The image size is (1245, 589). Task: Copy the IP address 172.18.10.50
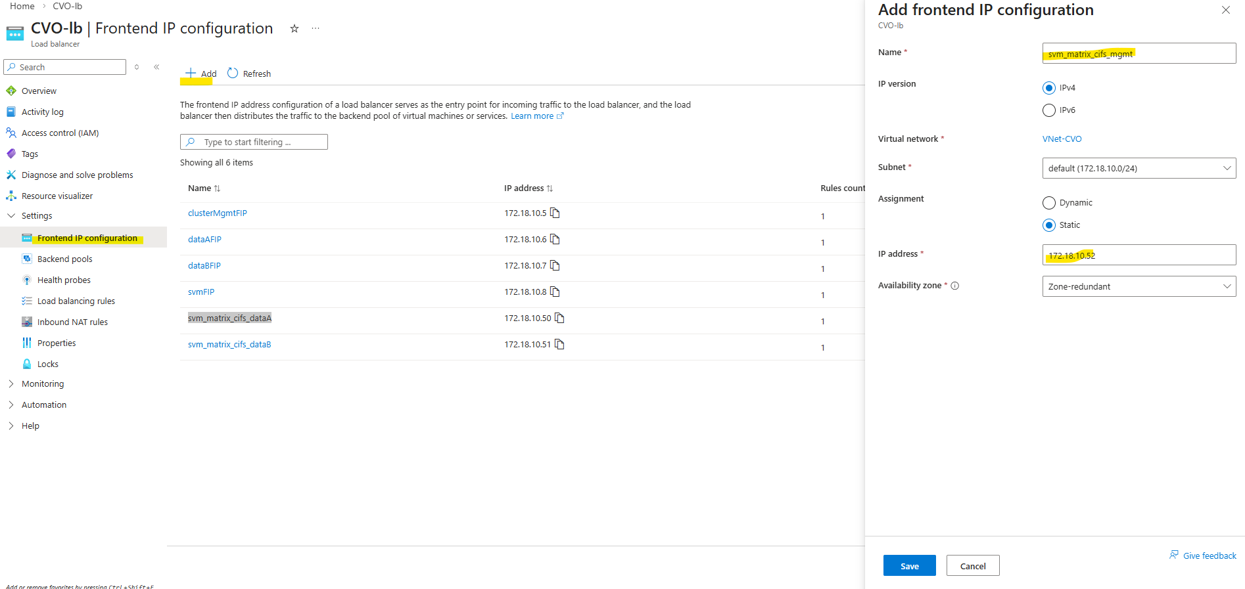tap(559, 318)
